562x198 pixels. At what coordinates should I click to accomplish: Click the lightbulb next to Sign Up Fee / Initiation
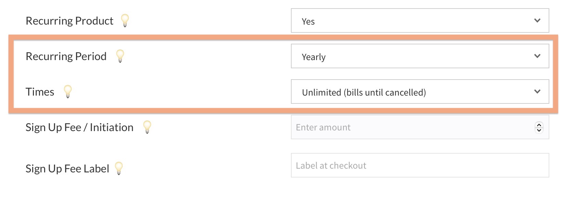[147, 127]
